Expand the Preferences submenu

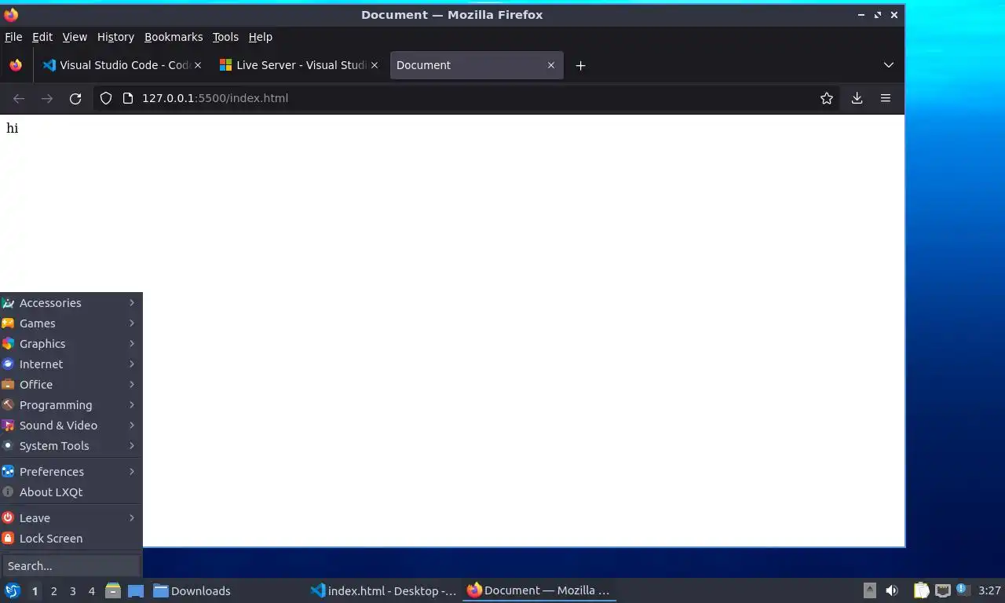[71, 472]
